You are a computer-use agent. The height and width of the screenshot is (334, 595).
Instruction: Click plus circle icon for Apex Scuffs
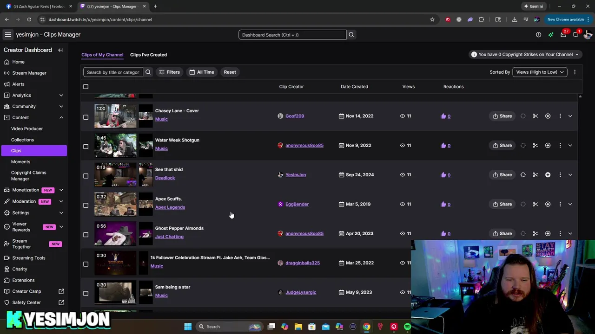pyautogui.click(x=548, y=204)
